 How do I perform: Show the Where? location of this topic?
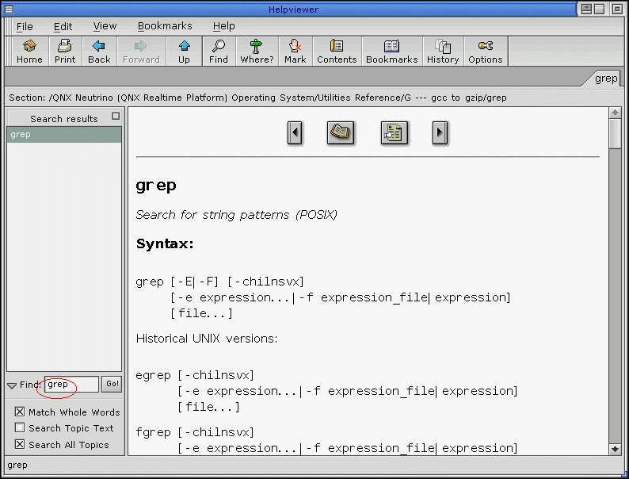coord(257,52)
